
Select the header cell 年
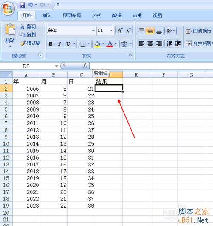[x=26, y=82]
